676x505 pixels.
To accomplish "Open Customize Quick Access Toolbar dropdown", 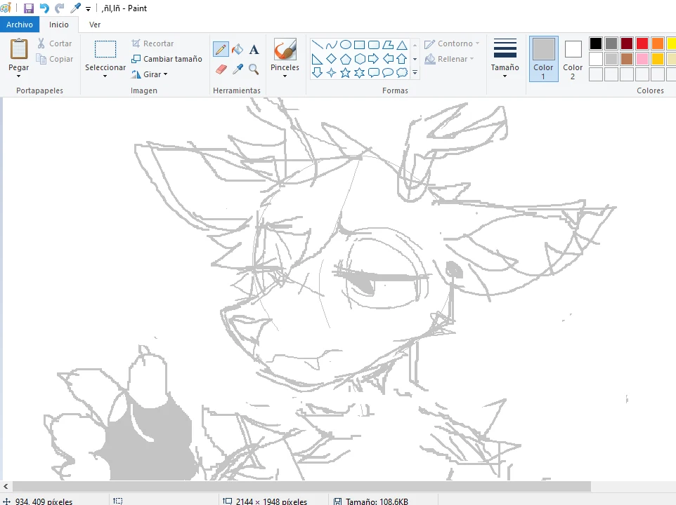I will click(x=88, y=8).
